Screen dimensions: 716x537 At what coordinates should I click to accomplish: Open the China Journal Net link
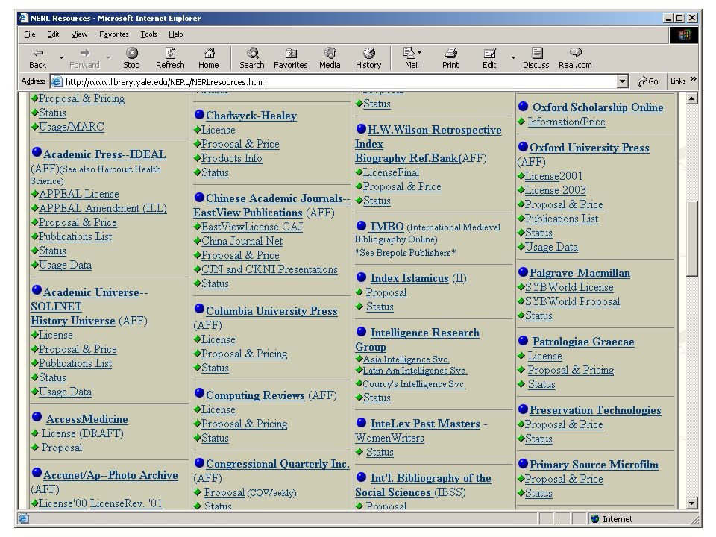(242, 241)
